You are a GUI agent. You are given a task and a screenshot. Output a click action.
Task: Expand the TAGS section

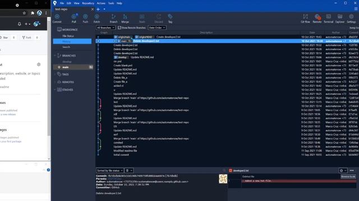click(55, 74)
